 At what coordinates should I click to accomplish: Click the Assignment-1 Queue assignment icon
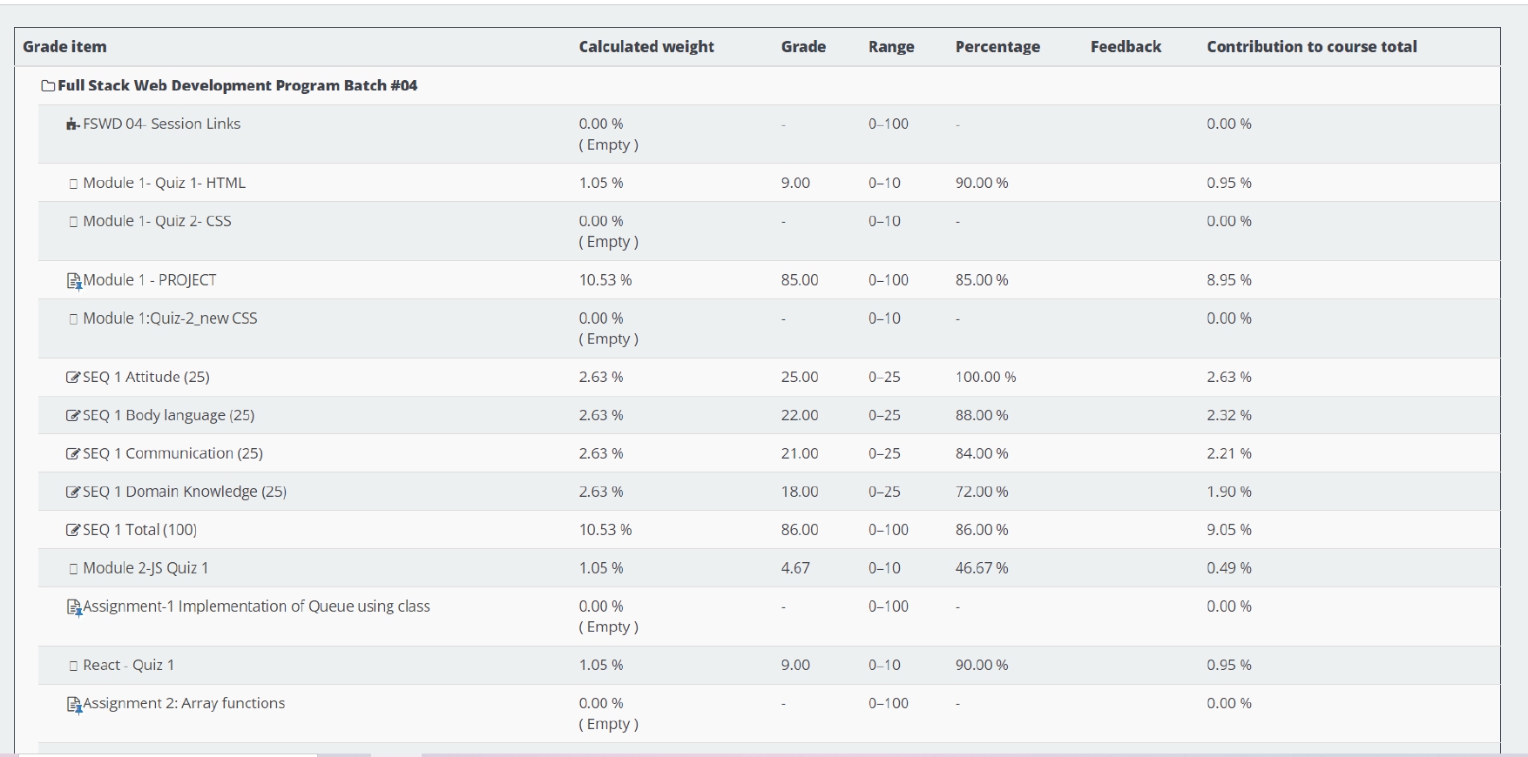(x=74, y=607)
